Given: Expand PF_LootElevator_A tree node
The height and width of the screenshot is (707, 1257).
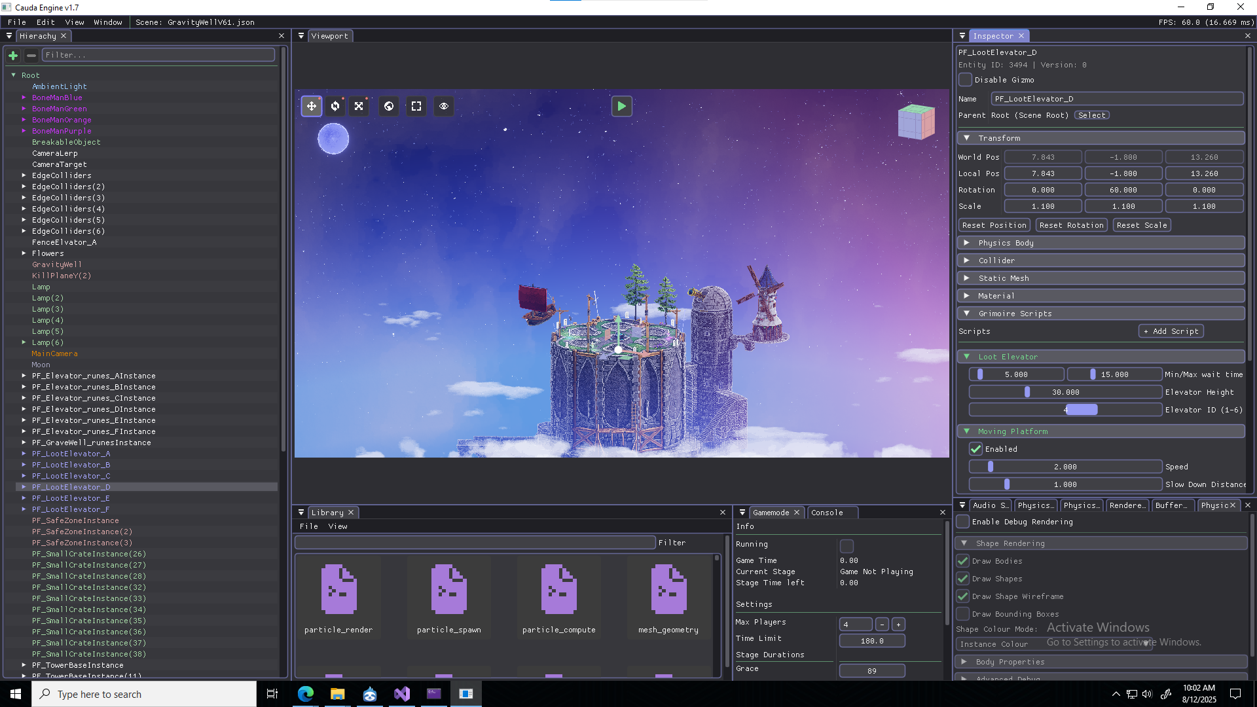Looking at the screenshot, I should (x=24, y=454).
